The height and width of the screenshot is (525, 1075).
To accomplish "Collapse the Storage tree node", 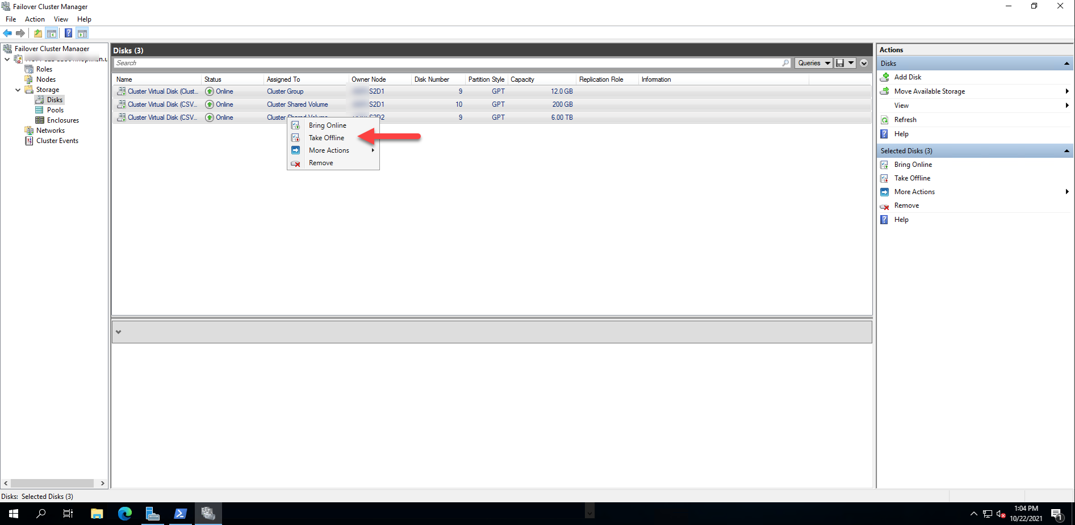I will (18, 90).
